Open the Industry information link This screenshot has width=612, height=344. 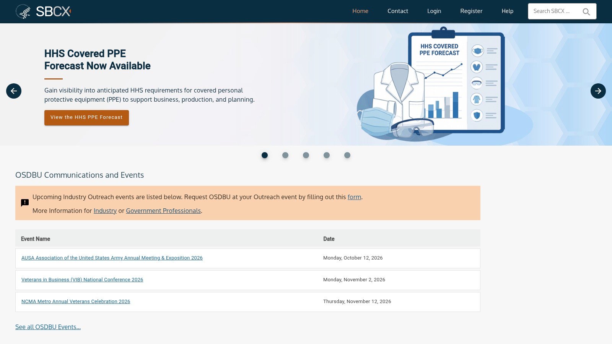(x=105, y=211)
